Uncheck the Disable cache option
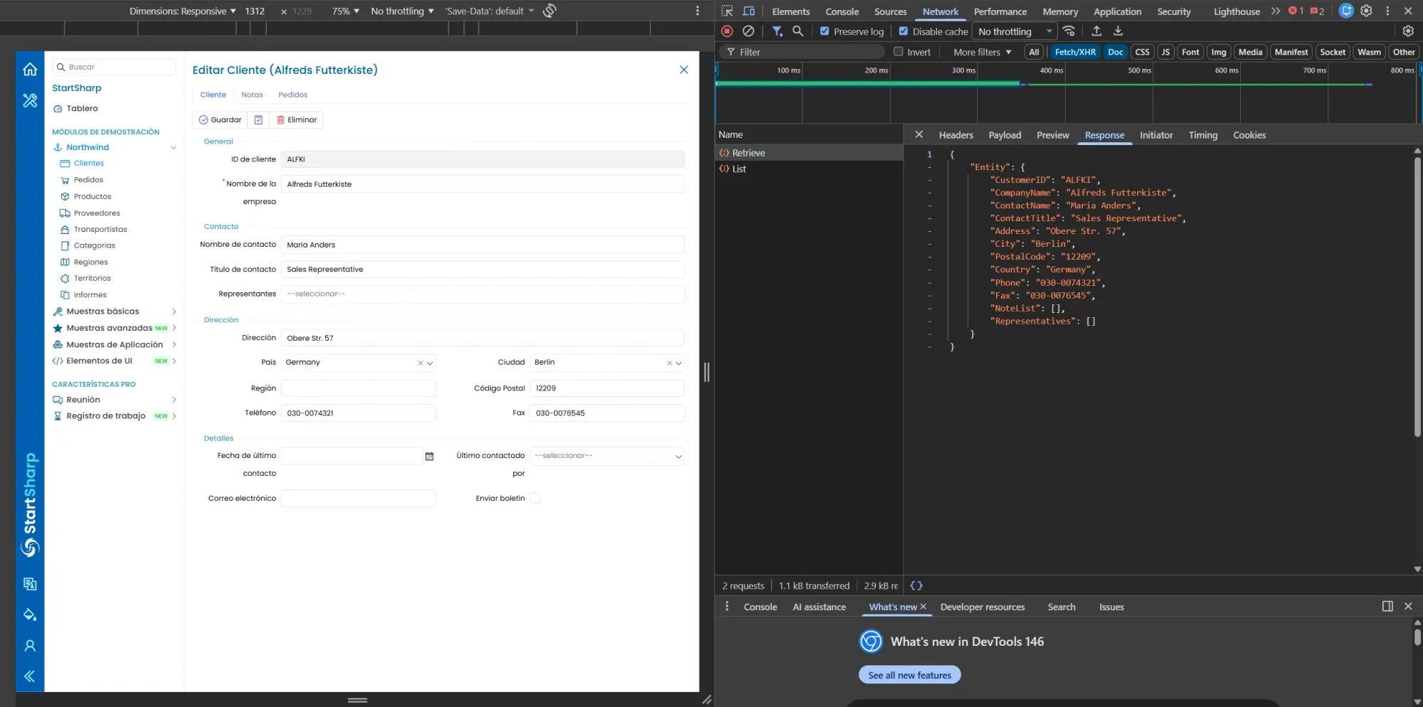 coord(903,31)
